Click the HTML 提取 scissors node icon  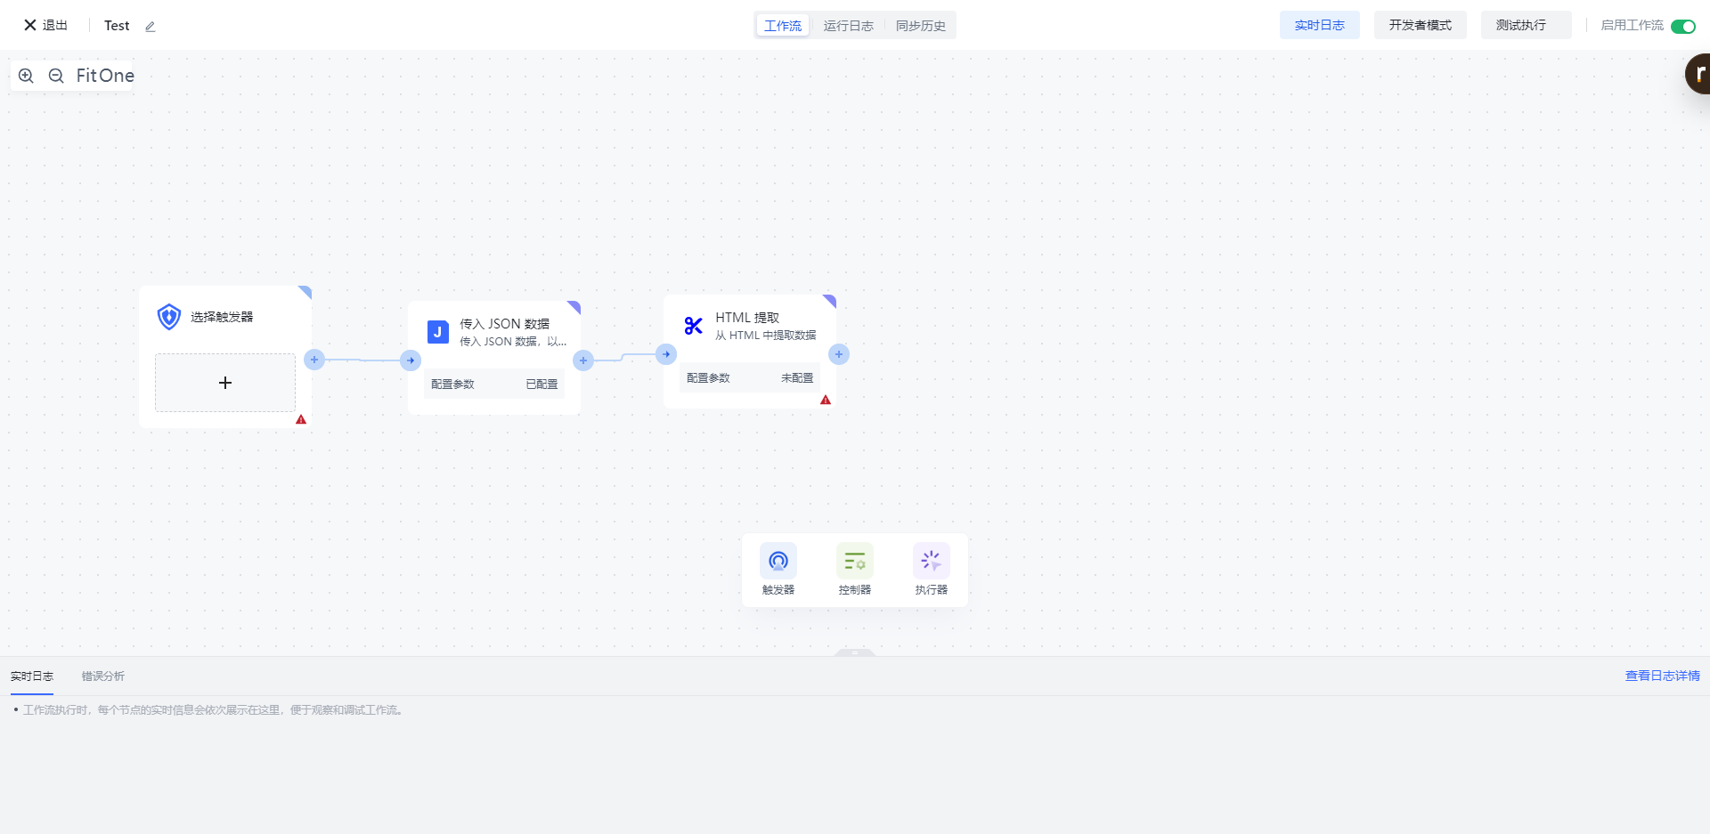pyautogui.click(x=693, y=326)
